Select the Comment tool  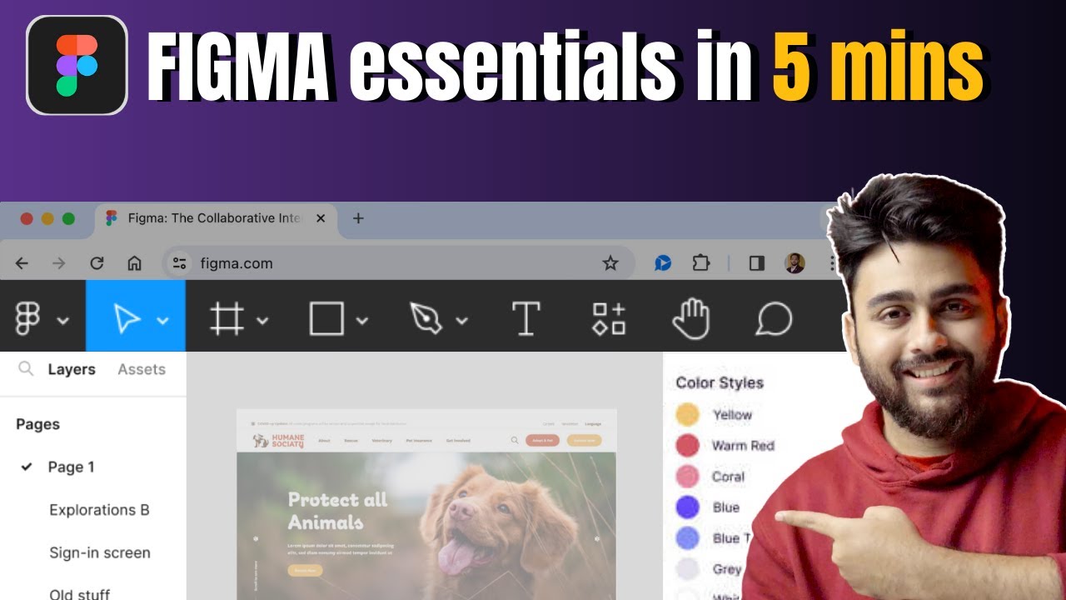pyautogui.click(x=774, y=318)
